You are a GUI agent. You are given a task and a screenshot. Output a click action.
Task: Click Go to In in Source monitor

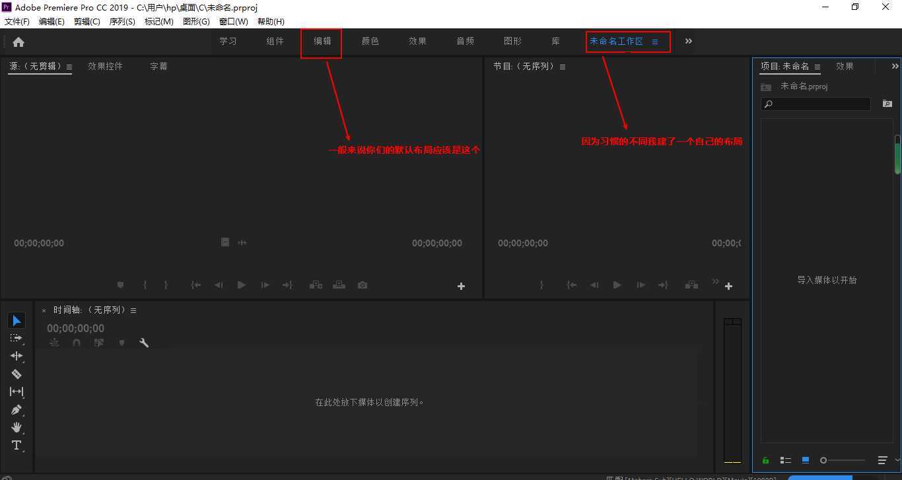click(x=195, y=285)
